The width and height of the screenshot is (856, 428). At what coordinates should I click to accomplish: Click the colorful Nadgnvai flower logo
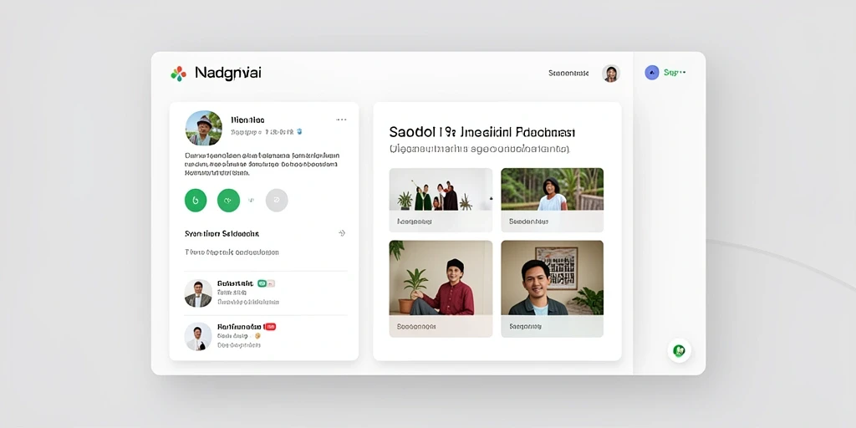[x=179, y=74]
